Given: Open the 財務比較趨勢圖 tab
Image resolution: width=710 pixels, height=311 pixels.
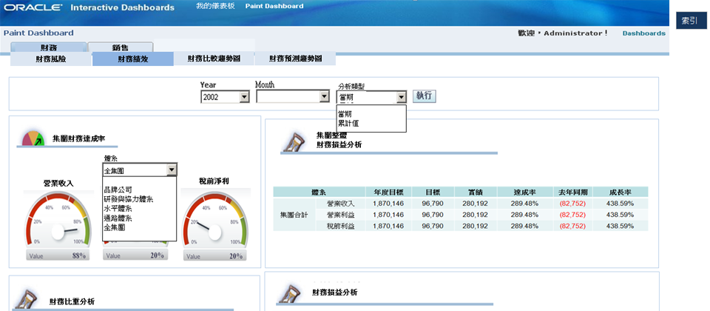Looking at the screenshot, I should [214, 59].
